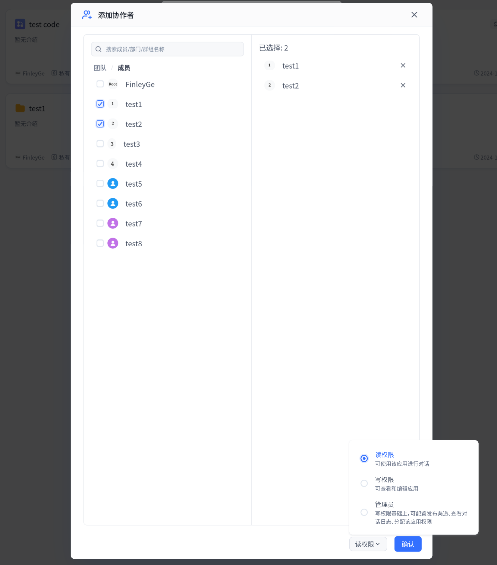Remove test1 from selected list

click(x=403, y=65)
